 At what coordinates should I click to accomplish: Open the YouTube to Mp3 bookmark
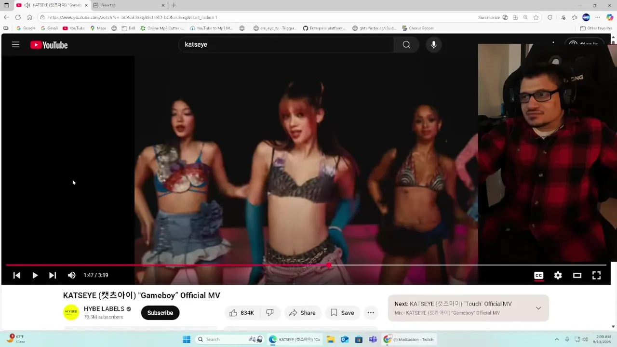[212, 28]
